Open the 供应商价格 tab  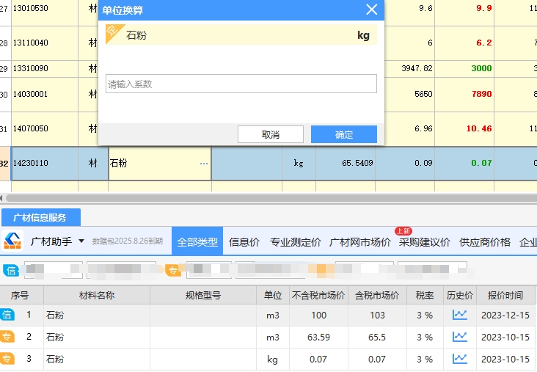tap(485, 242)
